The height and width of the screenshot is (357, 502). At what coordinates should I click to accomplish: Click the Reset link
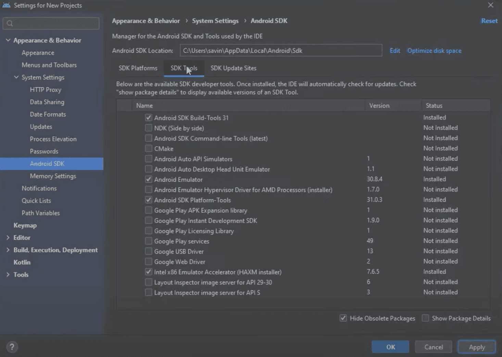pyautogui.click(x=489, y=21)
